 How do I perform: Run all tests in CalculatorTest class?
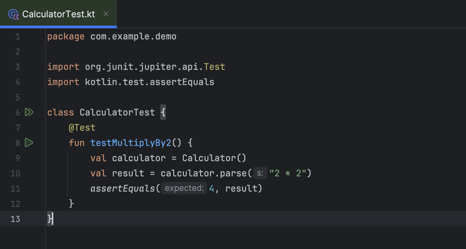pos(29,112)
